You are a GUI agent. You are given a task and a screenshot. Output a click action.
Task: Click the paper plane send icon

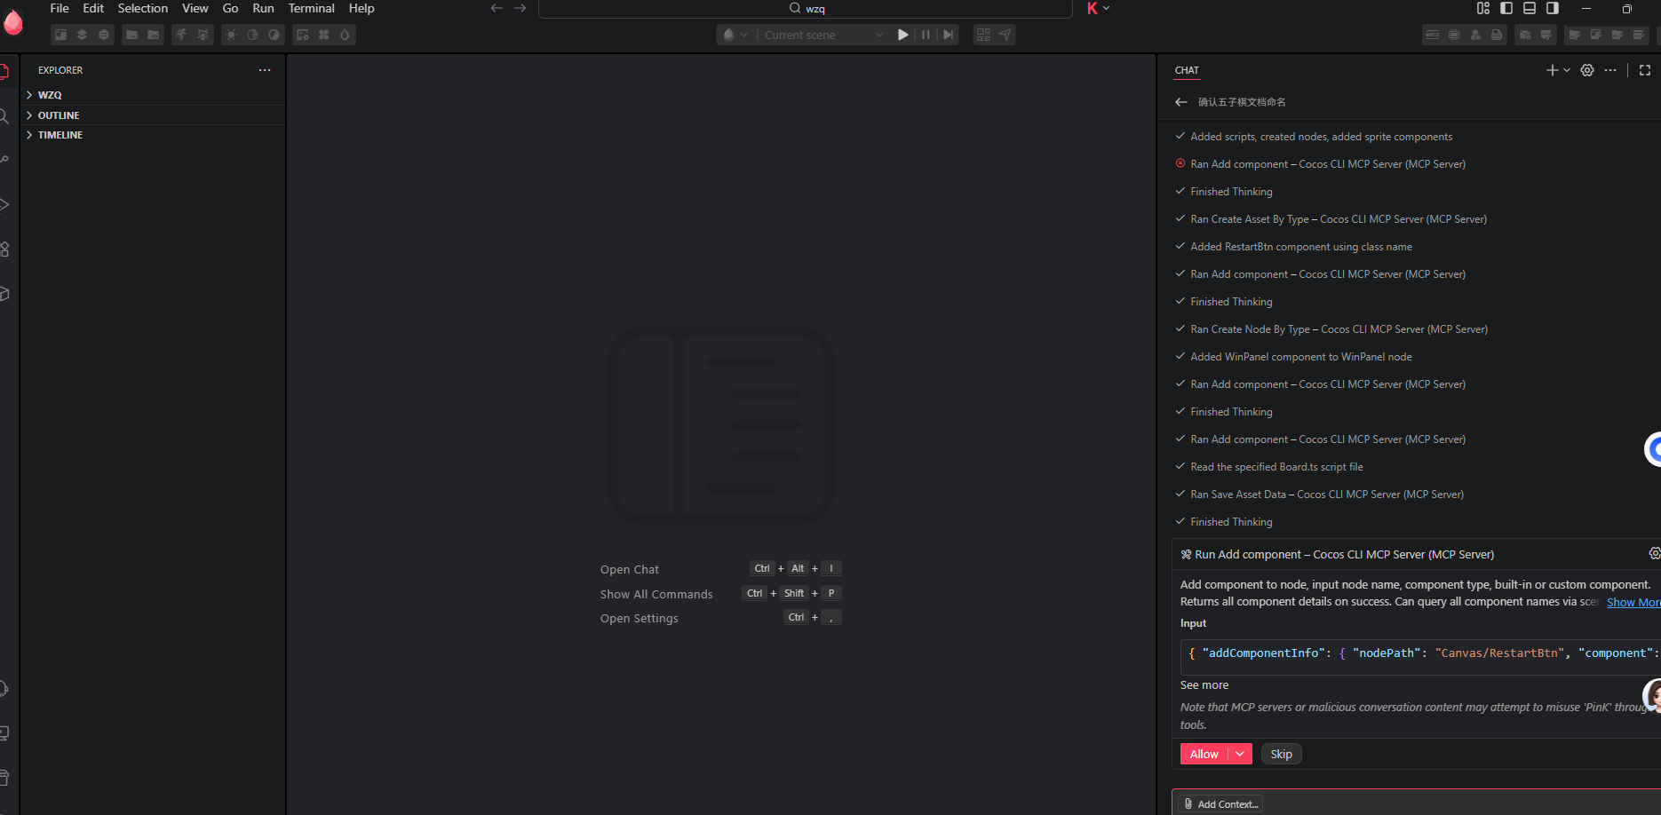1005,35
